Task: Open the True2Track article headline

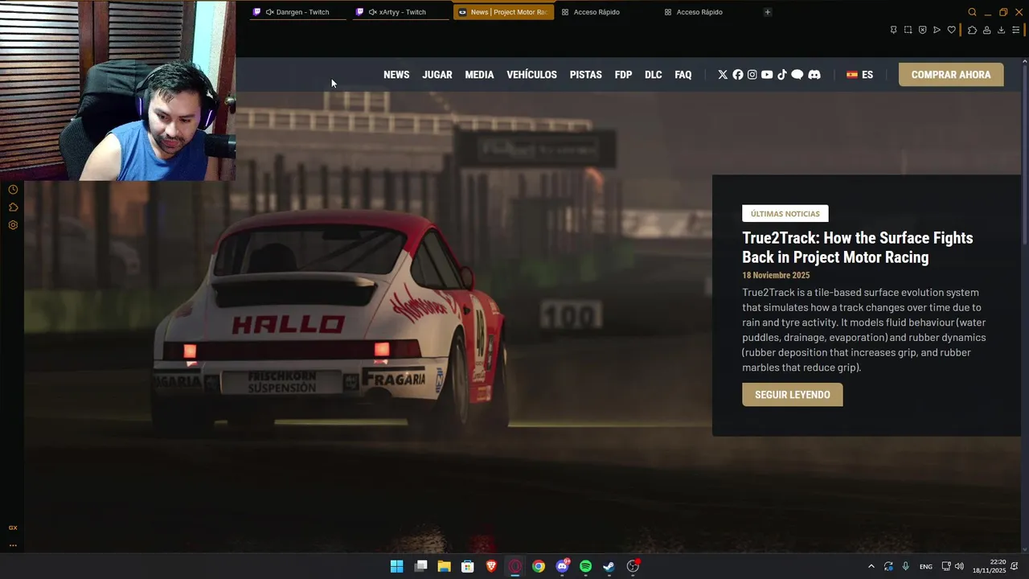Action: pos(858,248)
